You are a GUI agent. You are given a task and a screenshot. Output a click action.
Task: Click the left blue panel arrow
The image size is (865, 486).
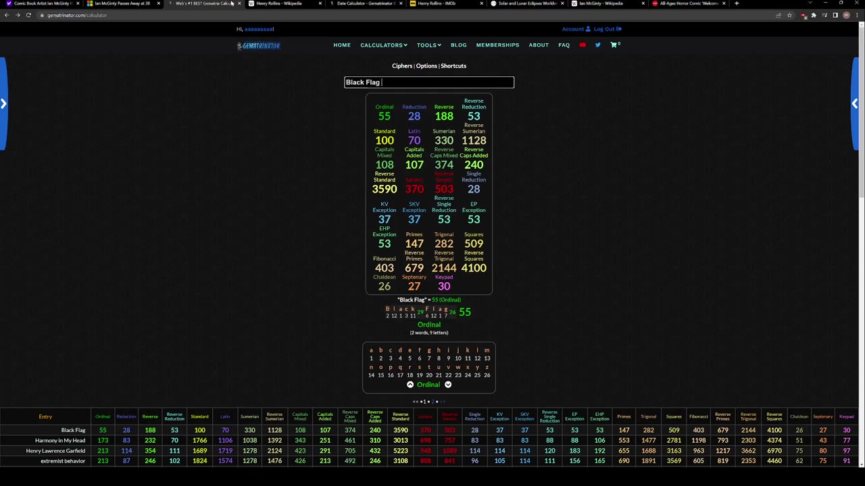click(x=3, y=103)
